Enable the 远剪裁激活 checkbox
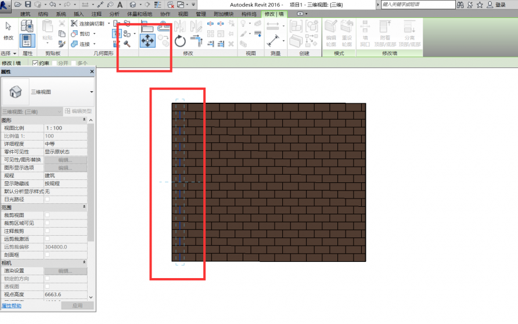Image resolution: width=518 pixels, height=324 pixels. 47,239
